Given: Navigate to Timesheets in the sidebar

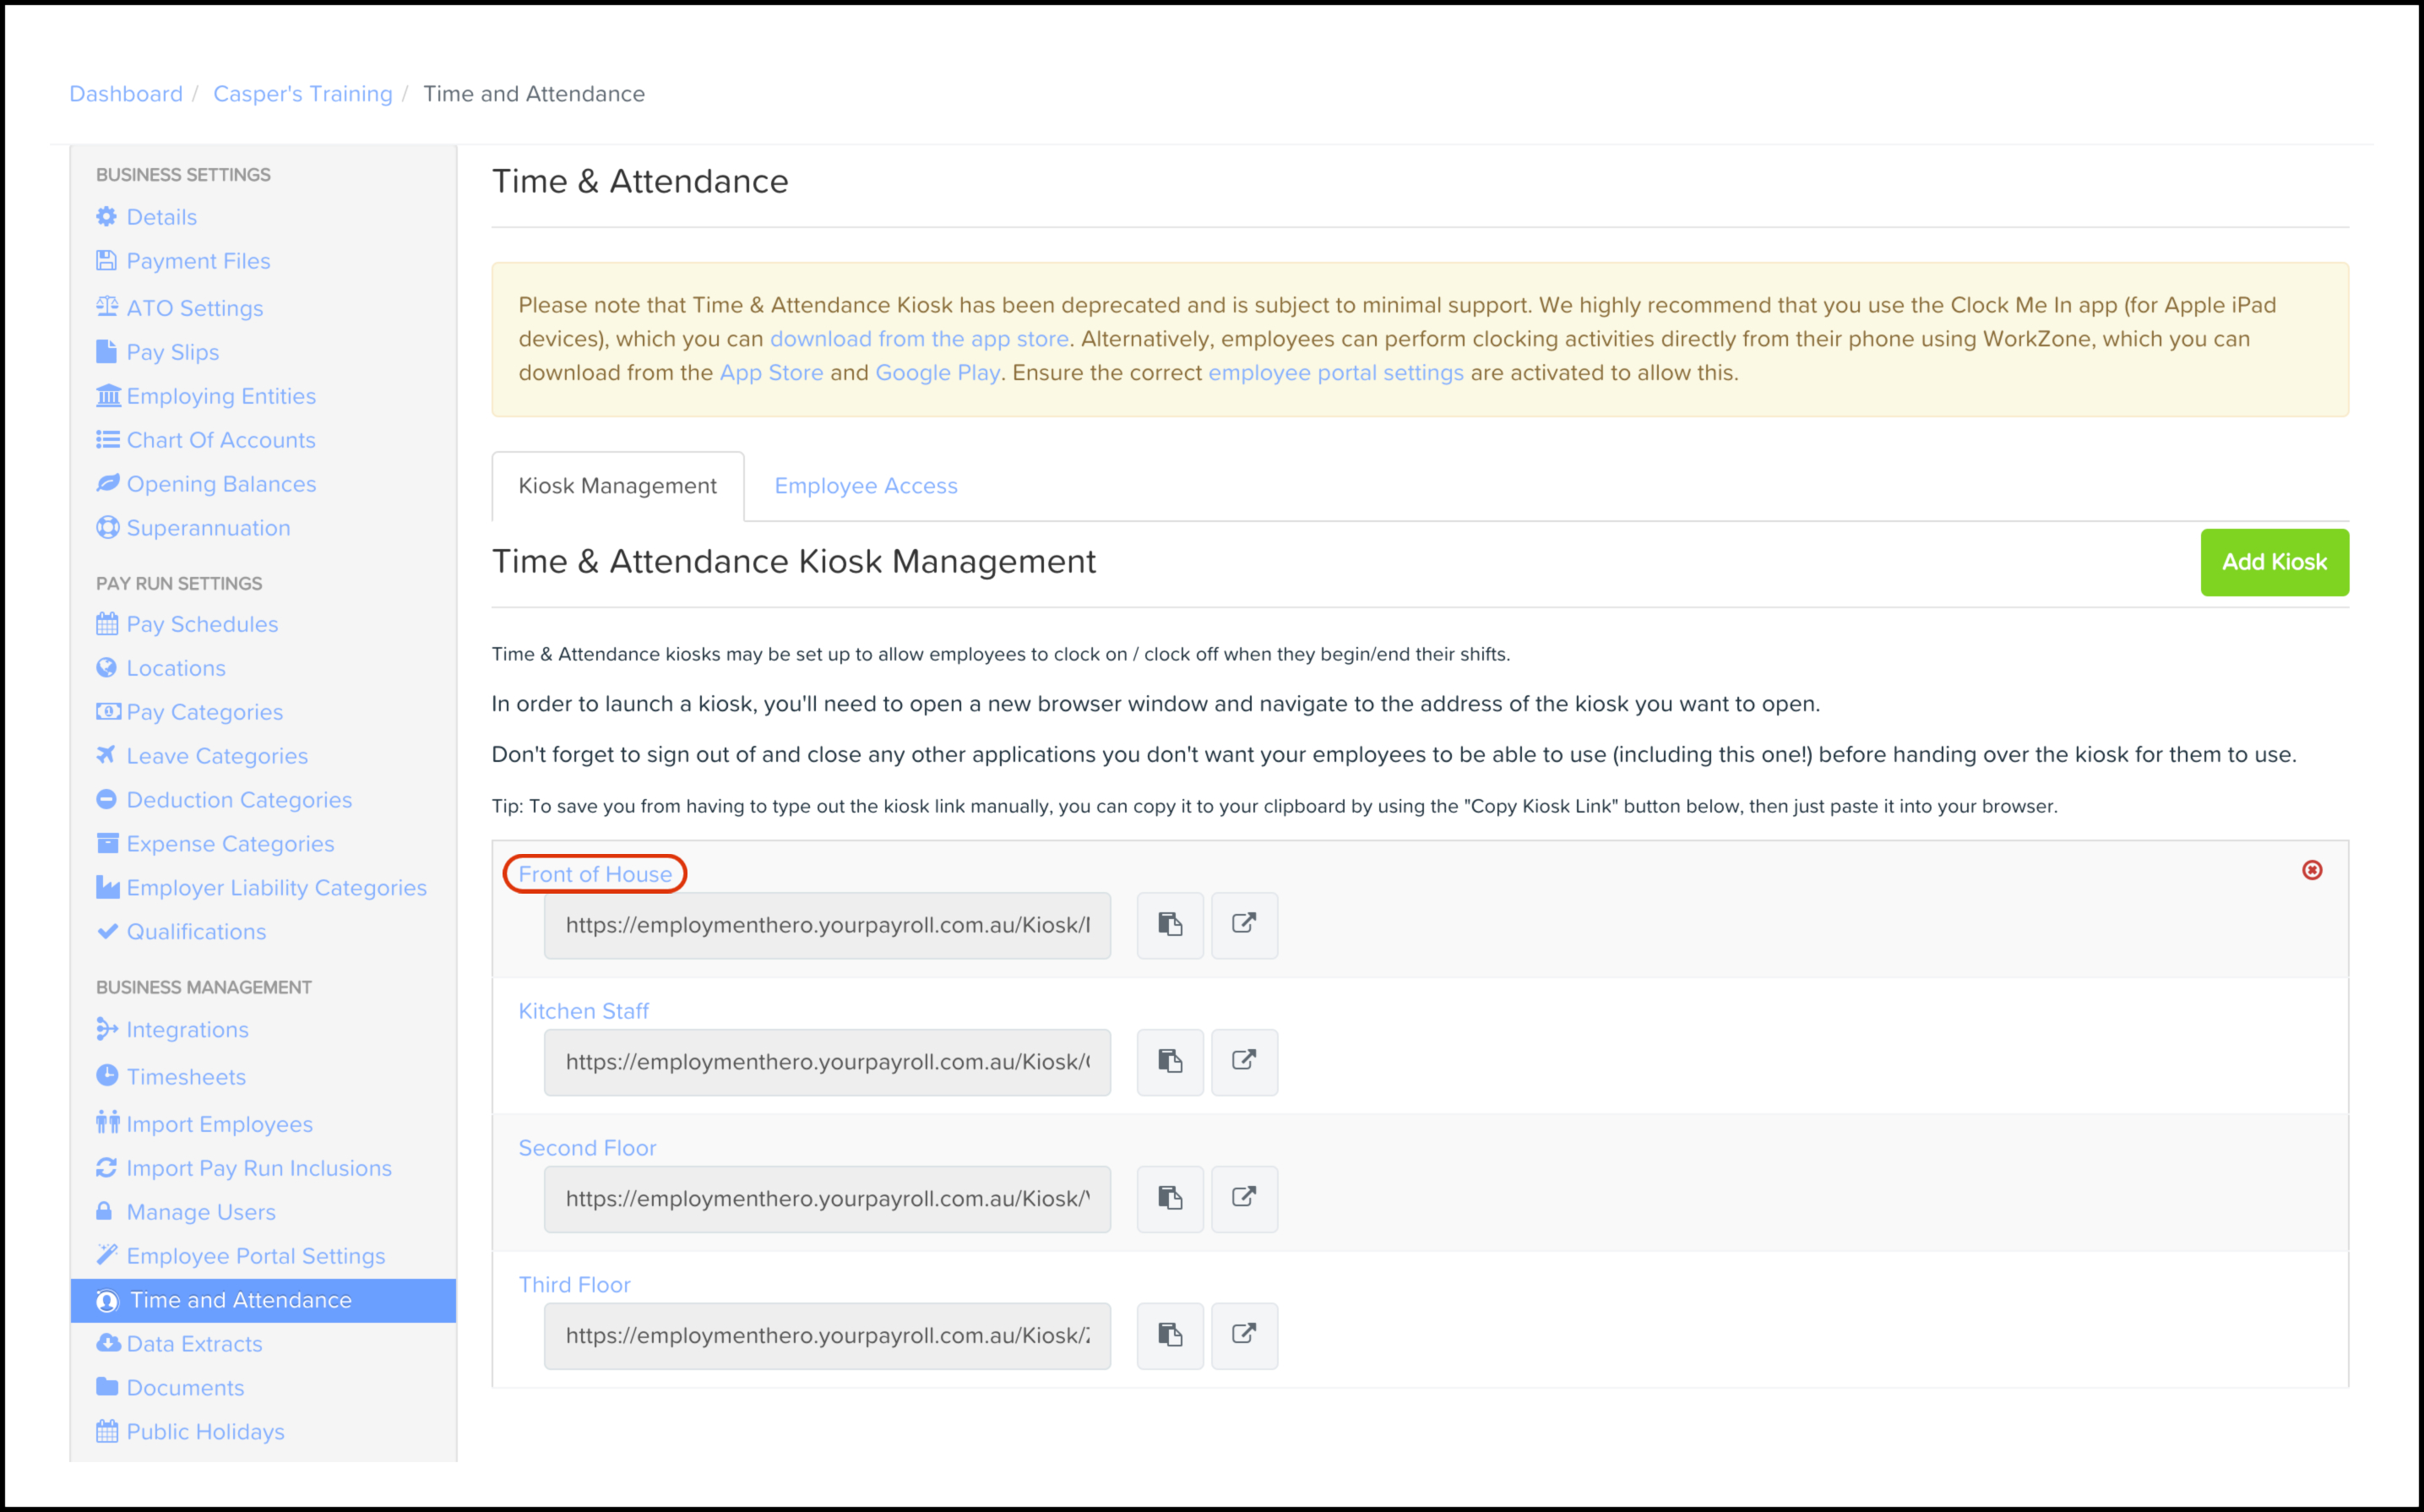Looking at the screenshot, I should 186,1077.
